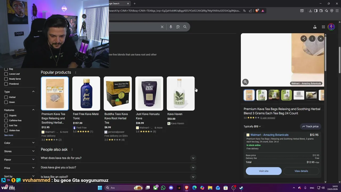This screenshot has width=341, height=192.
Task: Search by image with the Google Lens icon
Action: [x=178, y=27]
